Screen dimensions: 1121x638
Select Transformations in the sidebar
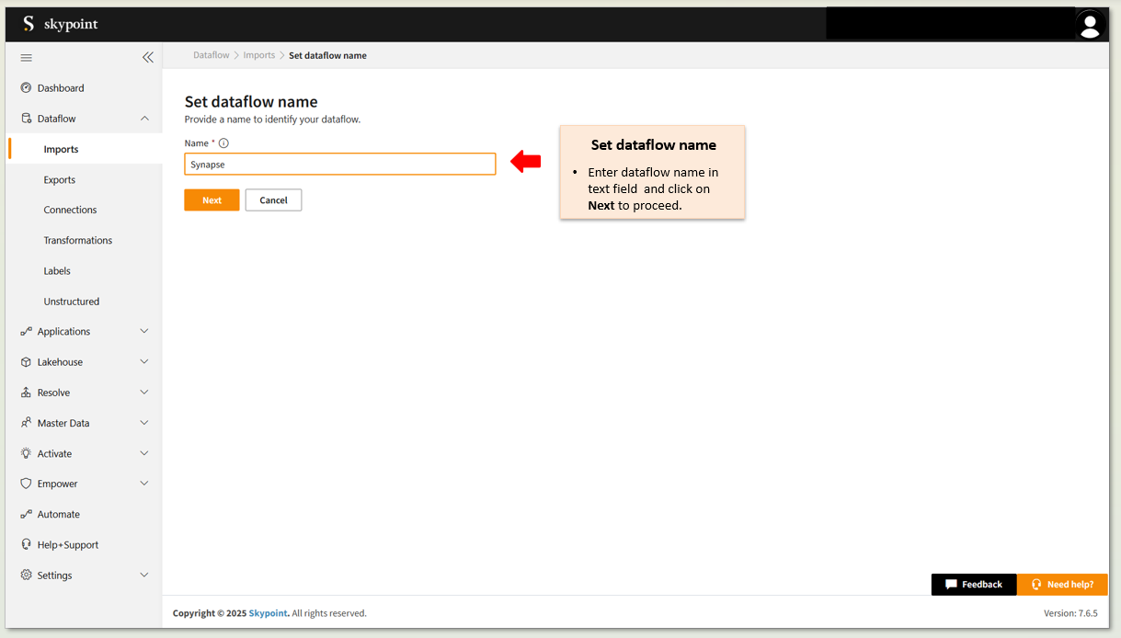click(x=78, y=241)
